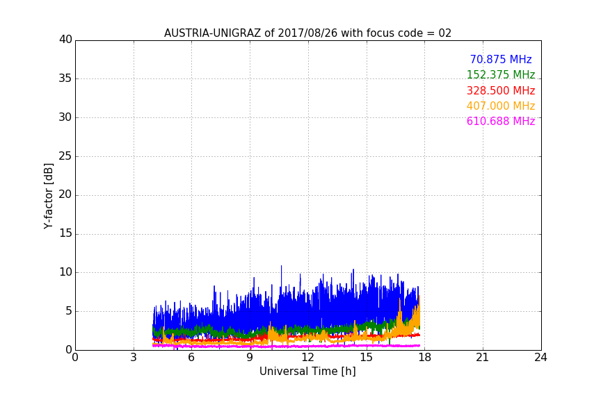Click the x-axis tick label 18
This screenshot has height=400, width=601.
(425, 358)
